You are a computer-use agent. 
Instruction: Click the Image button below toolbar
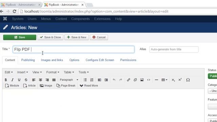(46, 86)
